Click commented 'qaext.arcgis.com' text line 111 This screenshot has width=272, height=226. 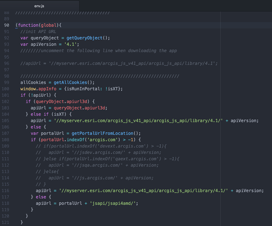[136, 159]
